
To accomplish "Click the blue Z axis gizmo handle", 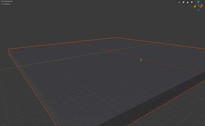I will point(198,2).
